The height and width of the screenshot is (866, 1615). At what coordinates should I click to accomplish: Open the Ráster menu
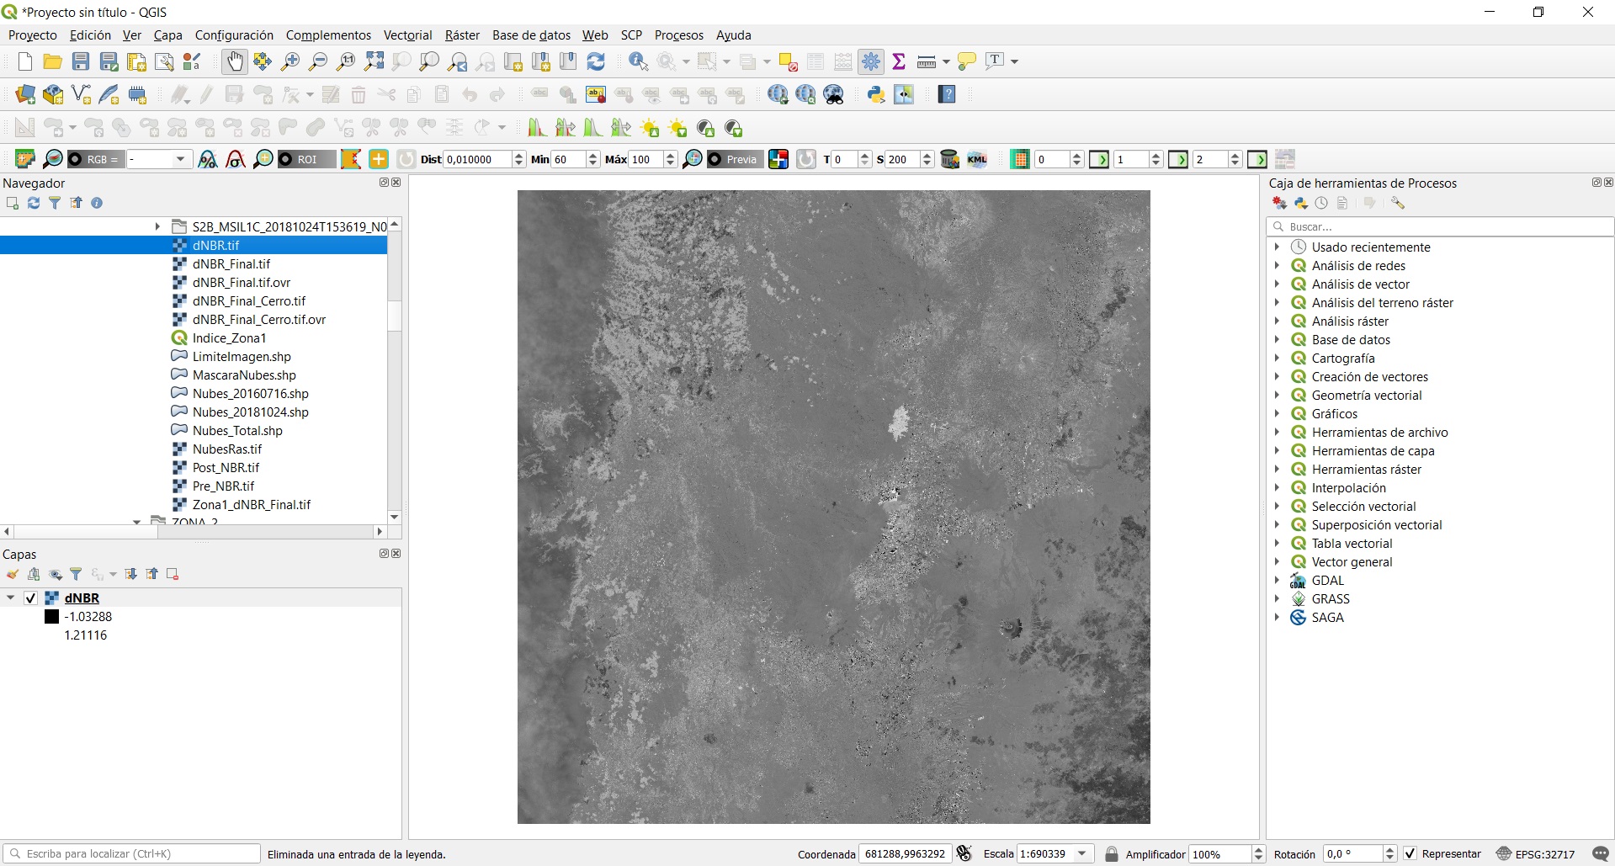pyautogui.click(x=462, y=35)
